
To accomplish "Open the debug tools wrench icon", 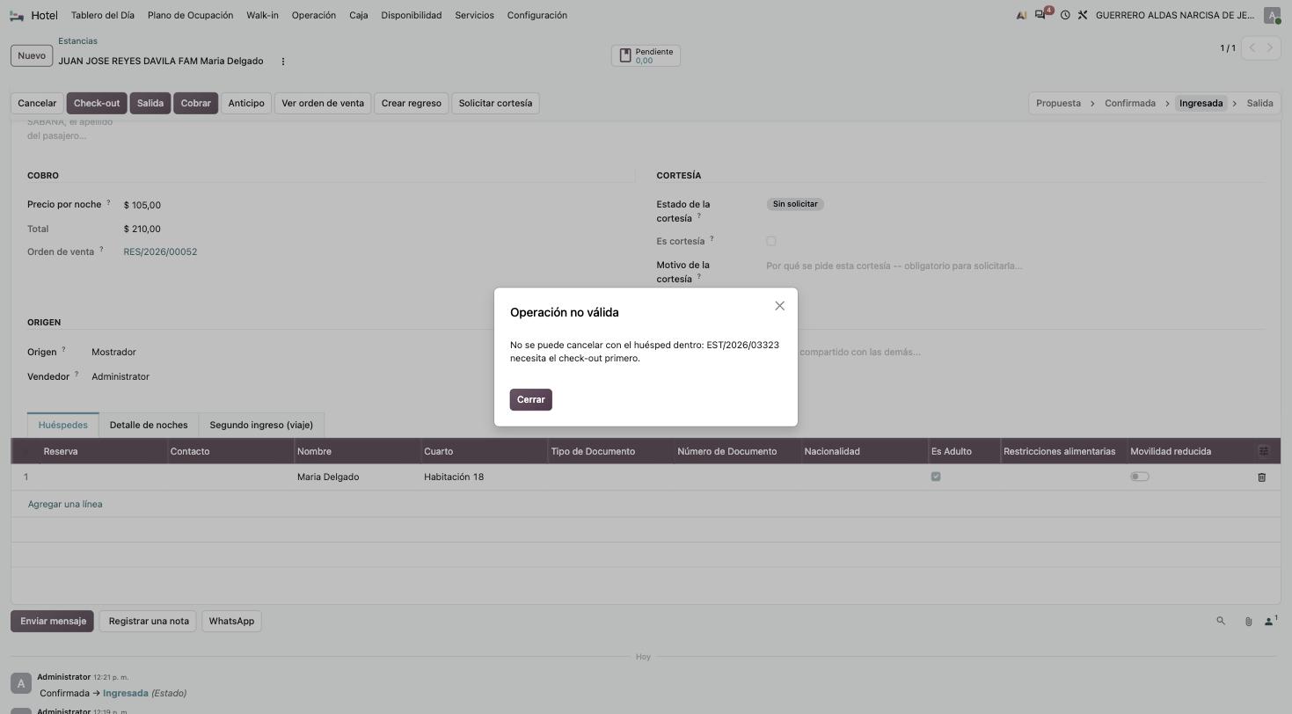I will coord(1083,15).
